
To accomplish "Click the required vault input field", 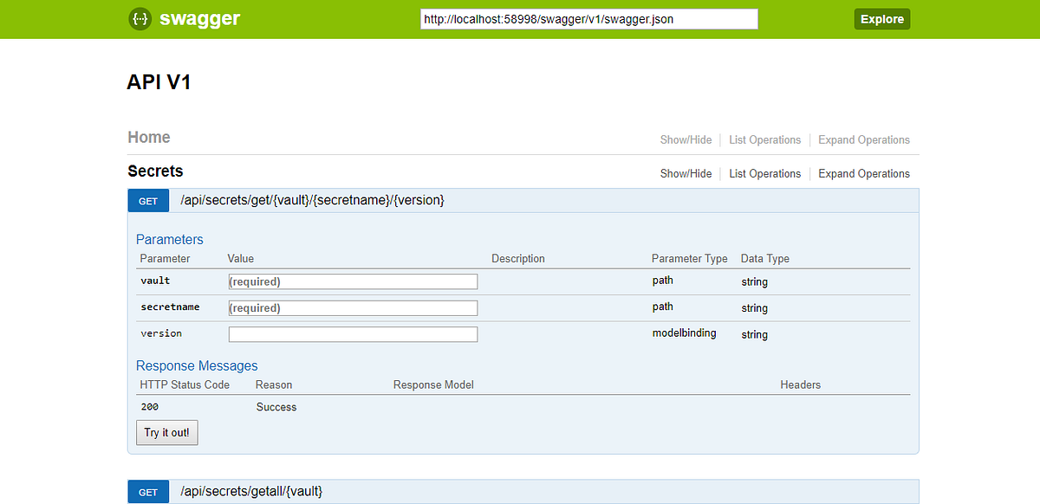I will (352, 281).
